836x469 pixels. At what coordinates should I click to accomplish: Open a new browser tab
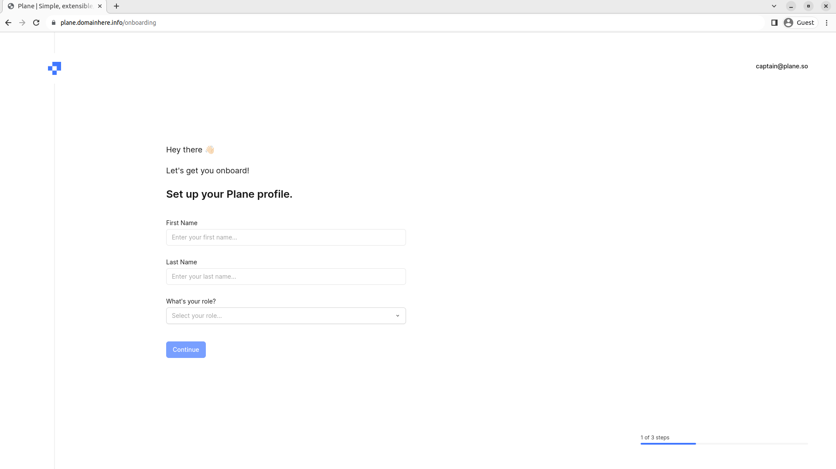point(116,6)
